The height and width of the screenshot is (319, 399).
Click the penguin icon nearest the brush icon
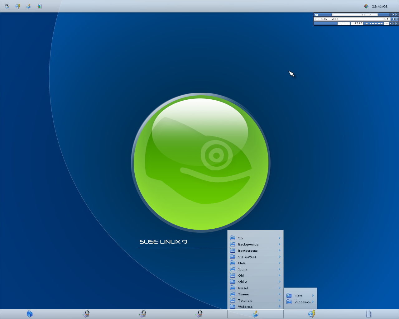(199, 314)
